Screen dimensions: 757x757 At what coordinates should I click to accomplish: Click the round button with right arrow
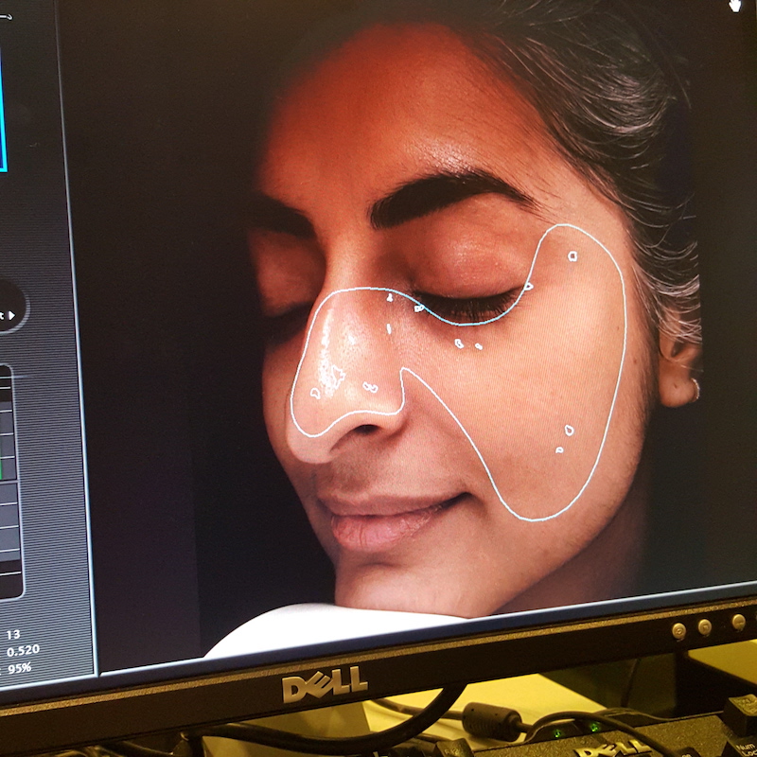[x=9, y=309]
